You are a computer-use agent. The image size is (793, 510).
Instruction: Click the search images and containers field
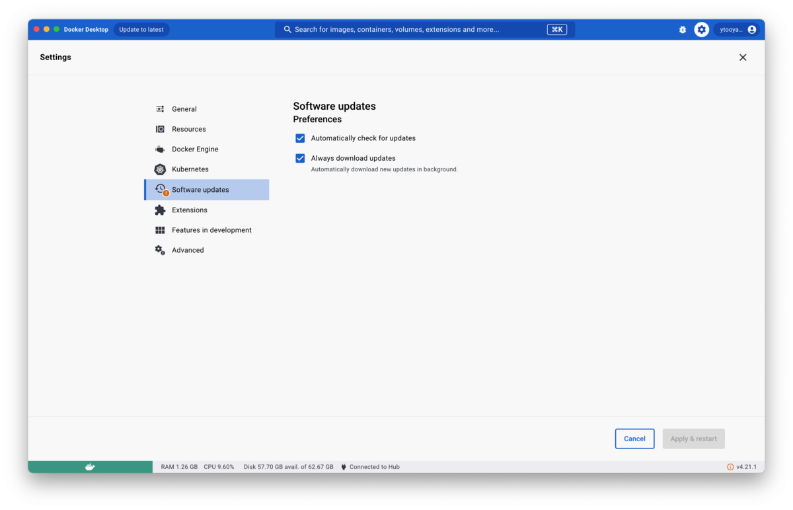[x=425, y=30]
